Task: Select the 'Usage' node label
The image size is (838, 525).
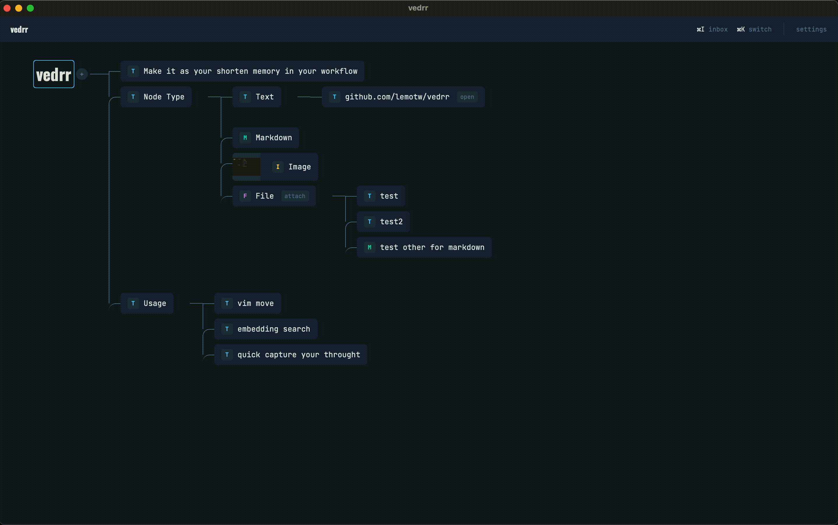Action: point(155,303)
